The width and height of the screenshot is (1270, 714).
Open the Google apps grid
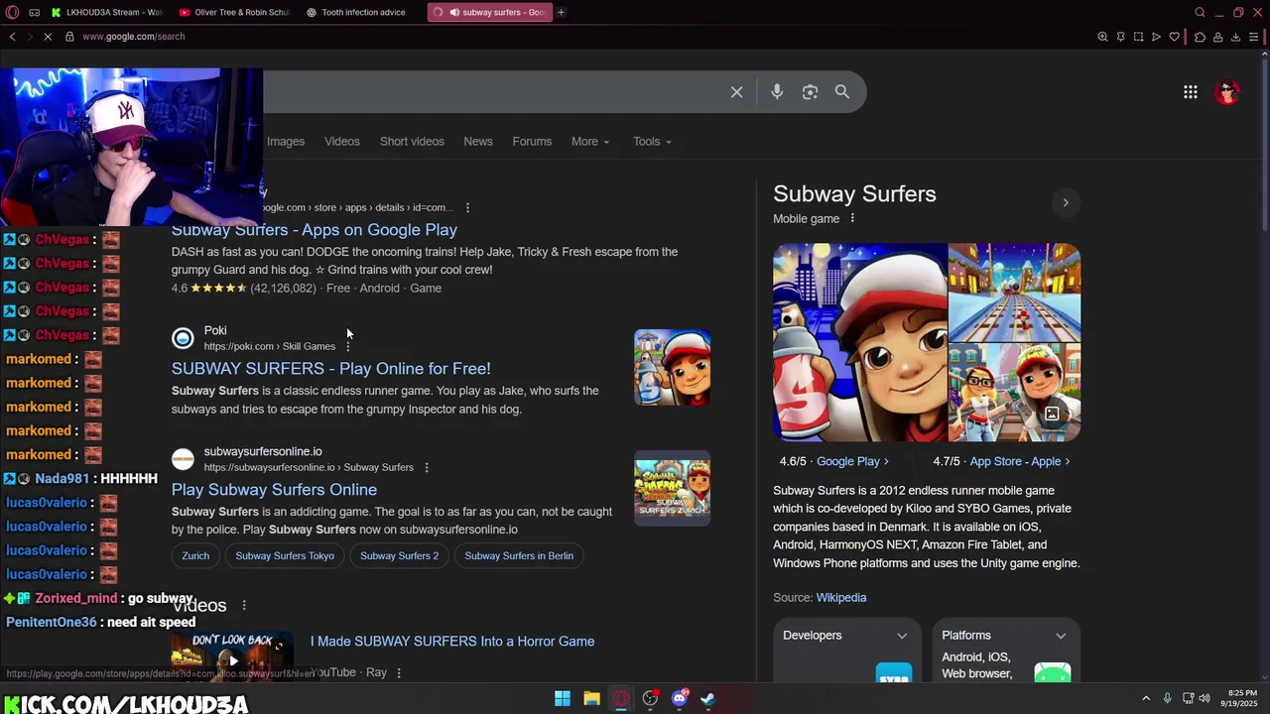1191,92
